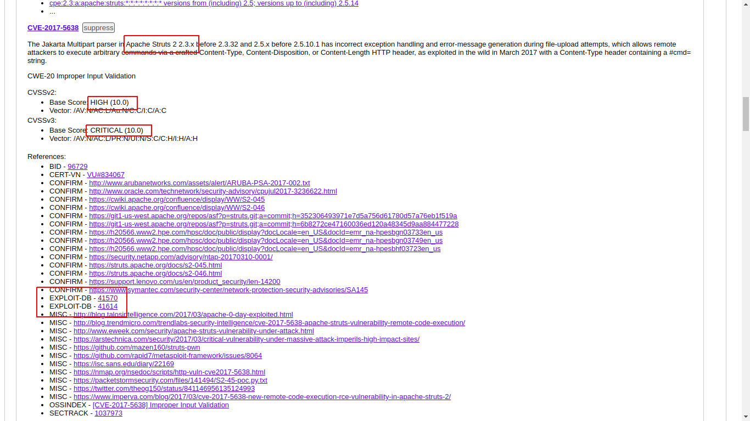Viewport: 750px width, 421px height.
Task: Open the struts.apache.org s2-045.html link
Action: pyautogui.click(x=155, y=265)
